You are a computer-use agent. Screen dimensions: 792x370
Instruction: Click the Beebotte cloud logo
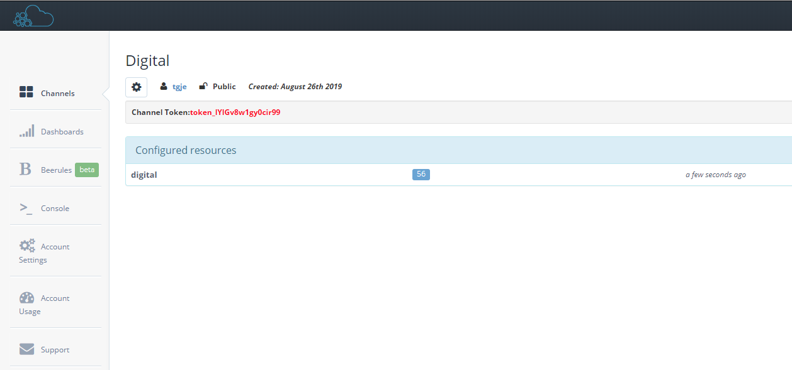point(33,16)
